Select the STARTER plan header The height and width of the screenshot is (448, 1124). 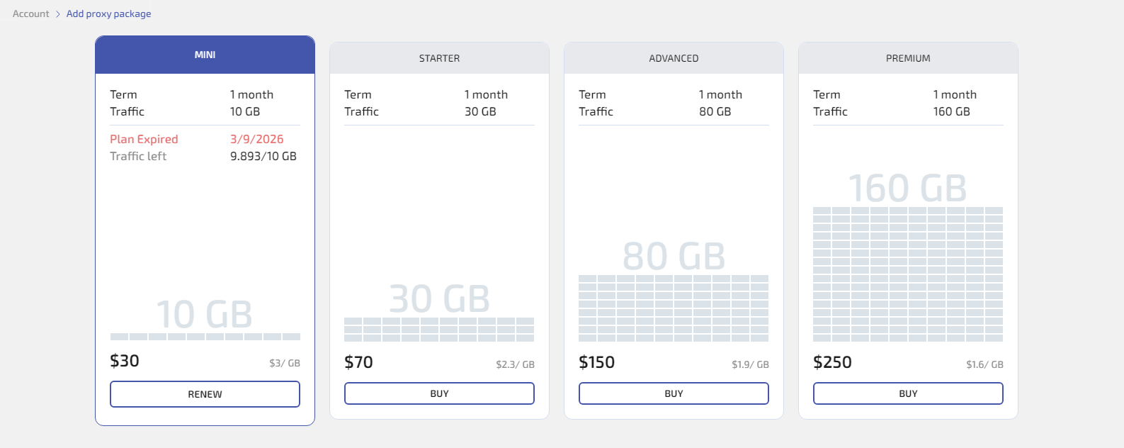coord(439,58)
